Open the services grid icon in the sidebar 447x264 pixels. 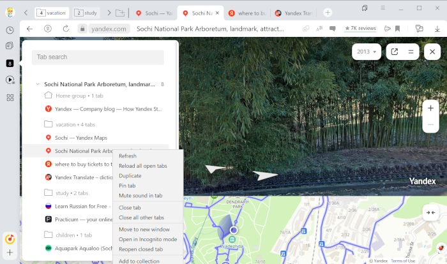coord(10,98)
